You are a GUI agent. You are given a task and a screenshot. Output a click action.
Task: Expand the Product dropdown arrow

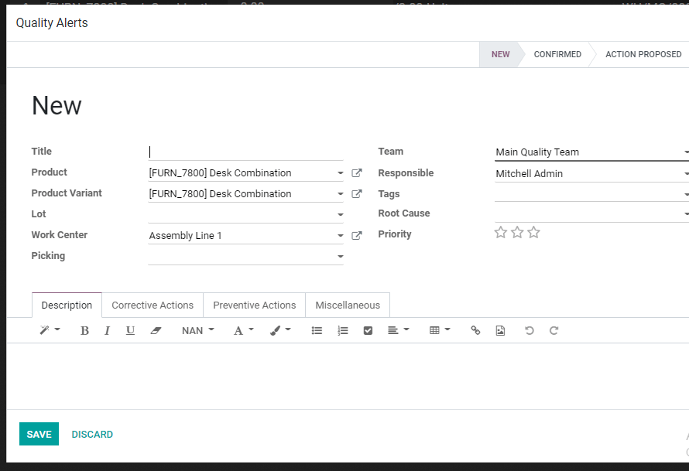pos(340,173)
